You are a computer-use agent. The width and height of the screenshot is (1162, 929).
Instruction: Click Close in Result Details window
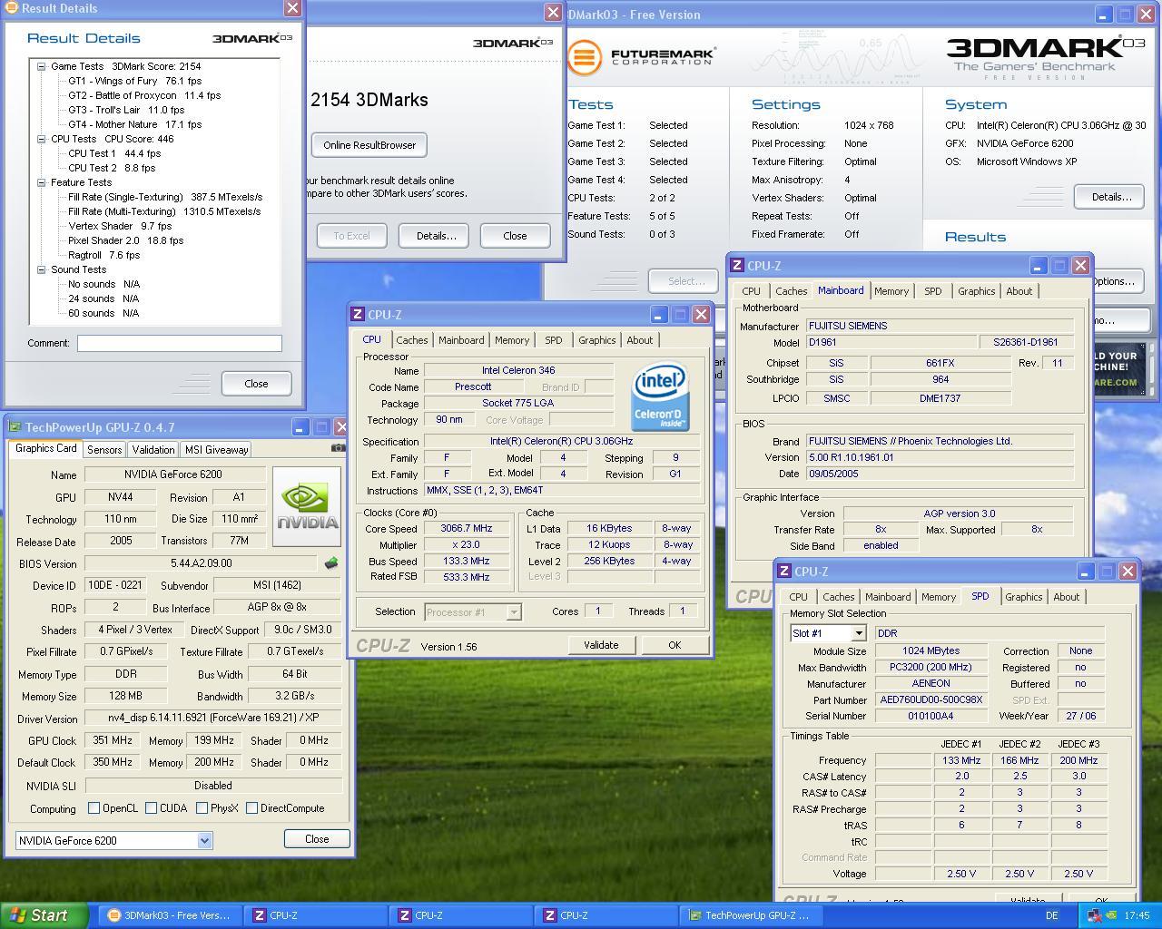[256, 384]
